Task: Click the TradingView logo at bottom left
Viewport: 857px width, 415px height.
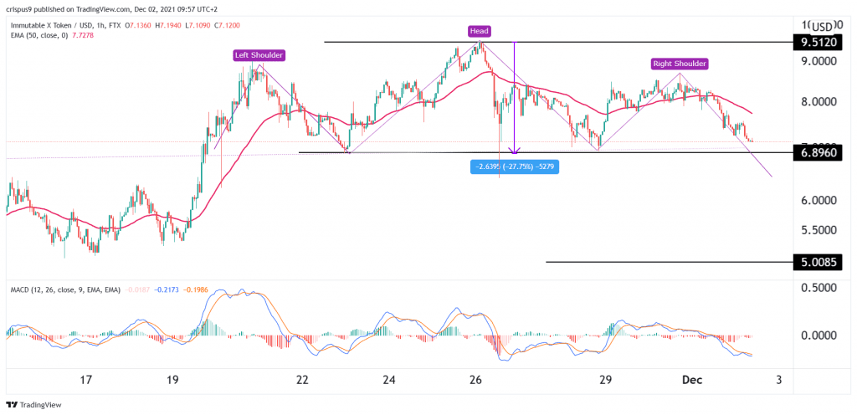Action: 33,405
